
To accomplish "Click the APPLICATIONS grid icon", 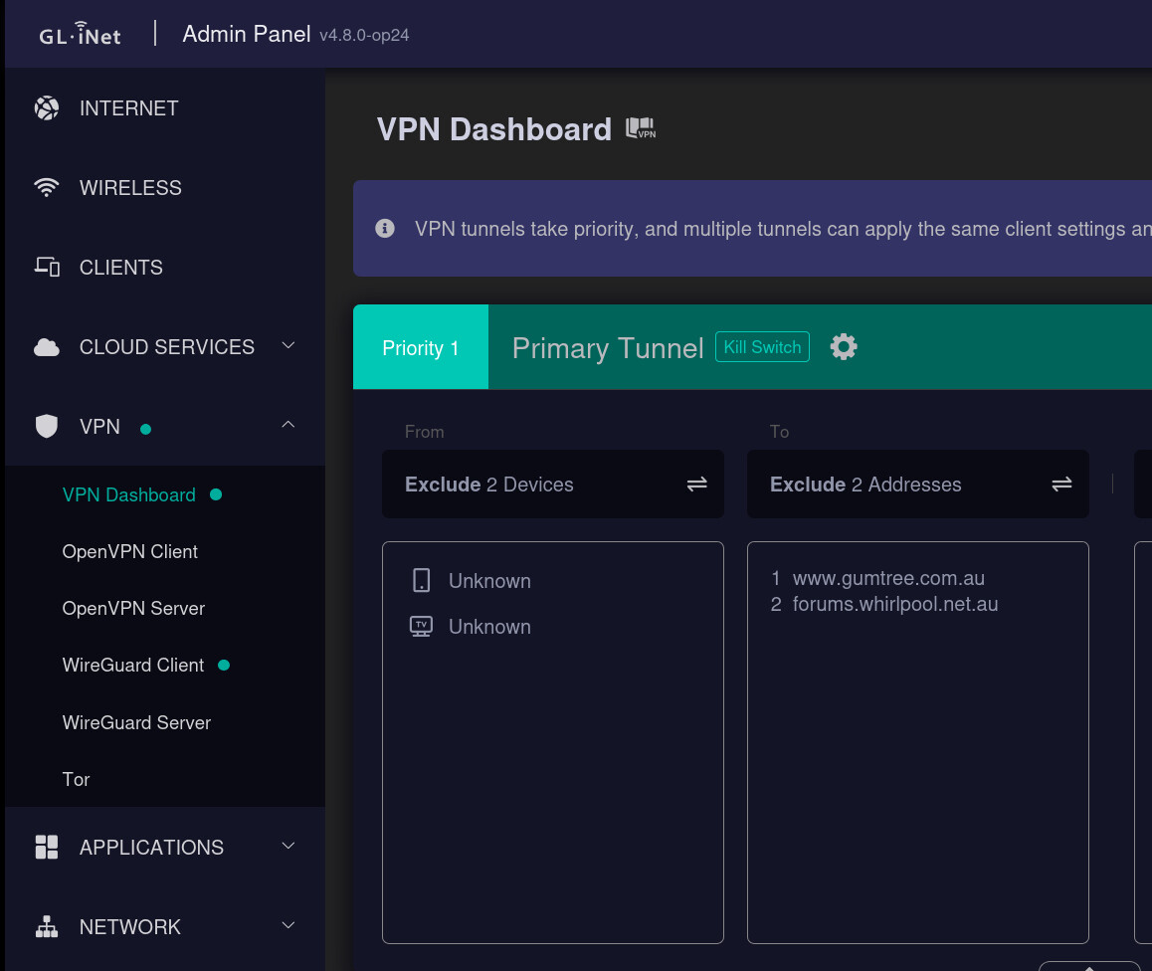I will (47, 847).
